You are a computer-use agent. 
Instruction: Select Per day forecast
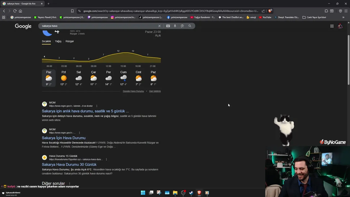point(109,78)
